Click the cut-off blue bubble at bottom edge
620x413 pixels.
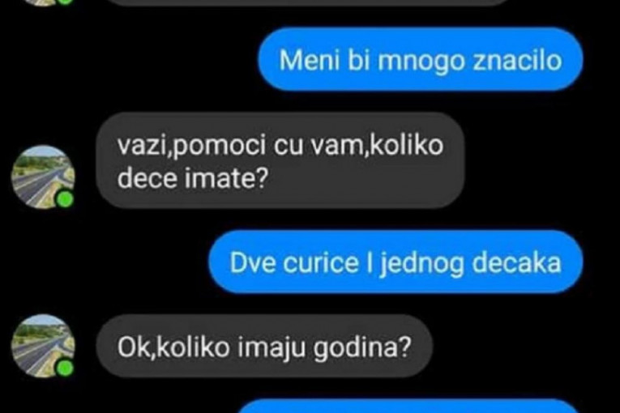(x=409, y=406)
